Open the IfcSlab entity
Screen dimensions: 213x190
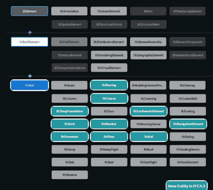tap(70, 162)
